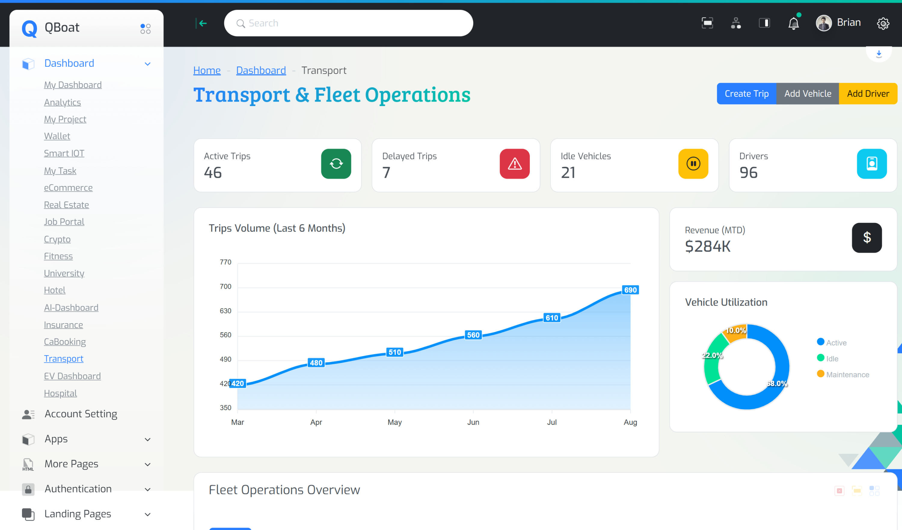This screenshot has width=902, height=530.
Task: Click the Delayed Trips warning icon
Action: click(x=514, y=164)
